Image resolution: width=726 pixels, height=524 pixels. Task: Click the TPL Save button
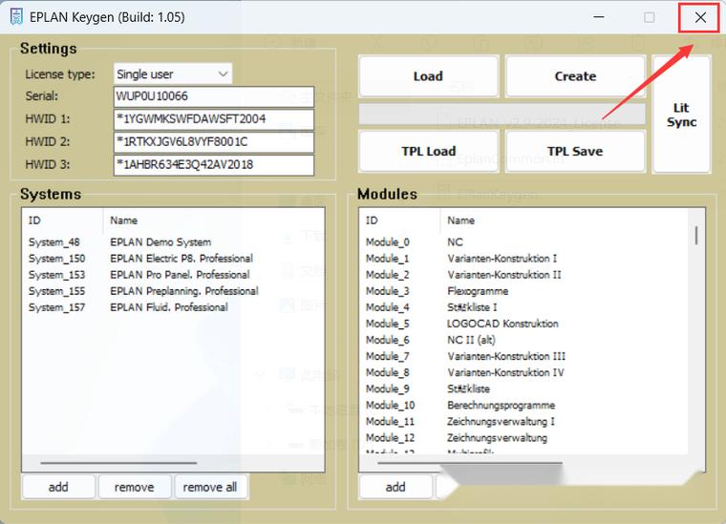coord(575,152)
